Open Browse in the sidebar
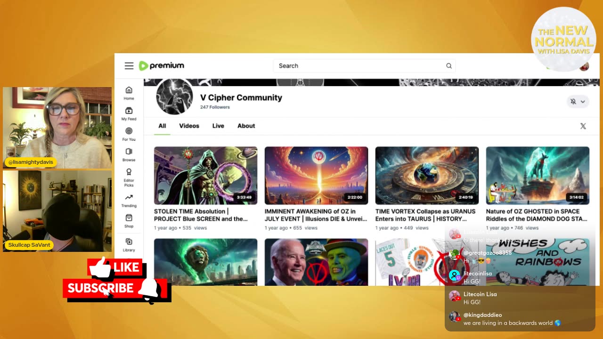The width and height of the screenshot is (603, 339). tap(129, 154)
